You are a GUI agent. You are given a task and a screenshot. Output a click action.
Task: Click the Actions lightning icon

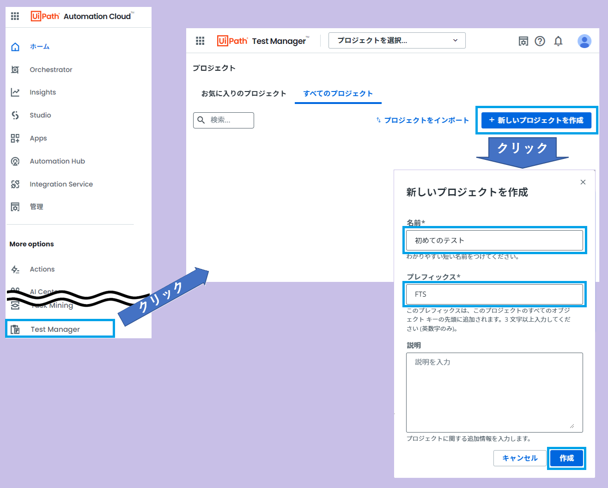click(15, 269)
